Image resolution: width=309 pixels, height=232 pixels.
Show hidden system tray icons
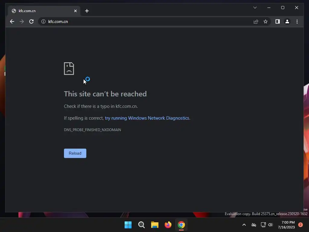[244, 225]
